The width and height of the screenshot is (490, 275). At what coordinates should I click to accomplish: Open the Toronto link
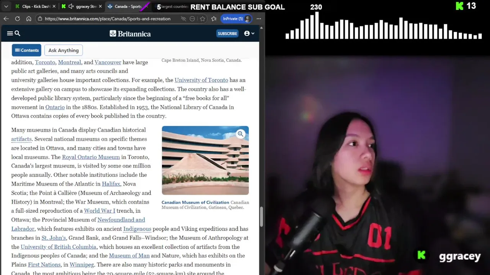pyautogui.click(x=45, y=62)
